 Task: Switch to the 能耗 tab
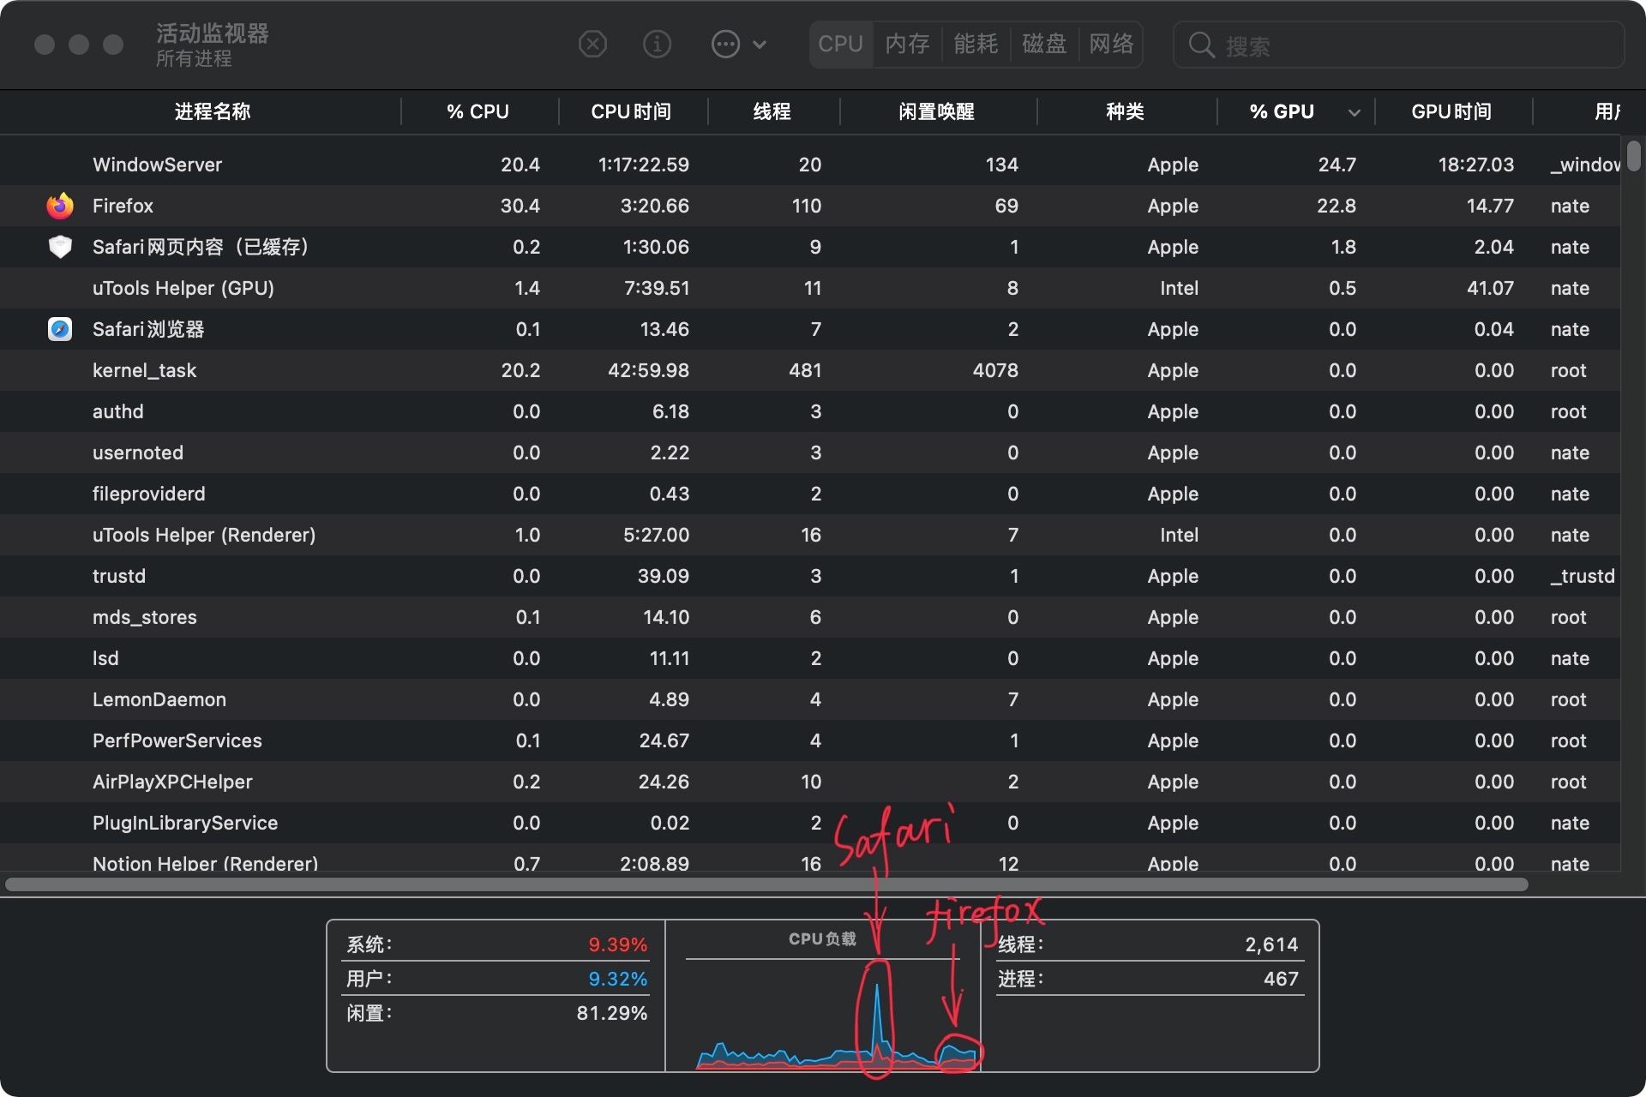976,44
